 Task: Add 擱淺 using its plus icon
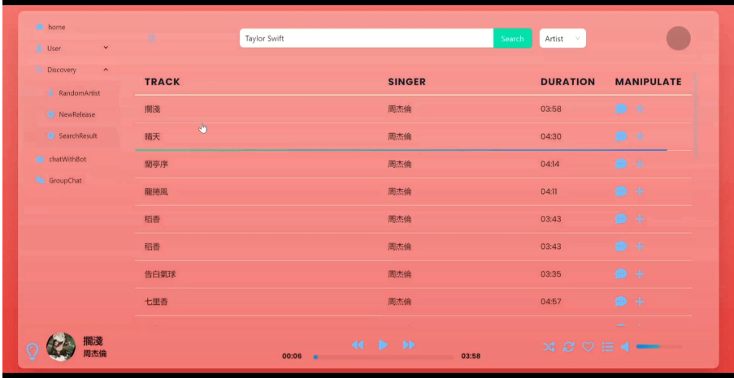(x=640, y=109)
